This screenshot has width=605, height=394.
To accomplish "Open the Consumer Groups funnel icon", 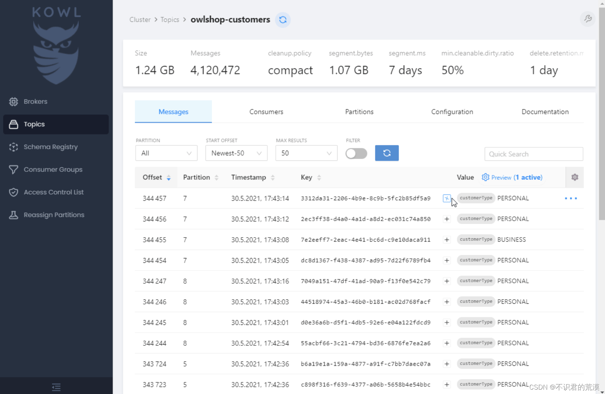I will tap(14, 170).
